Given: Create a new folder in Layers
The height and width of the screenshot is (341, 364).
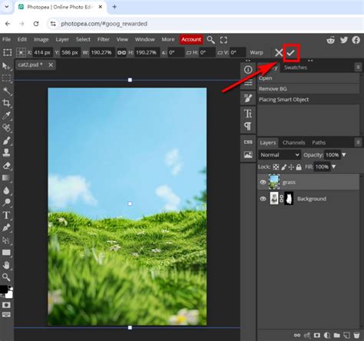Looking at the screenshot, I should [337, 335].
